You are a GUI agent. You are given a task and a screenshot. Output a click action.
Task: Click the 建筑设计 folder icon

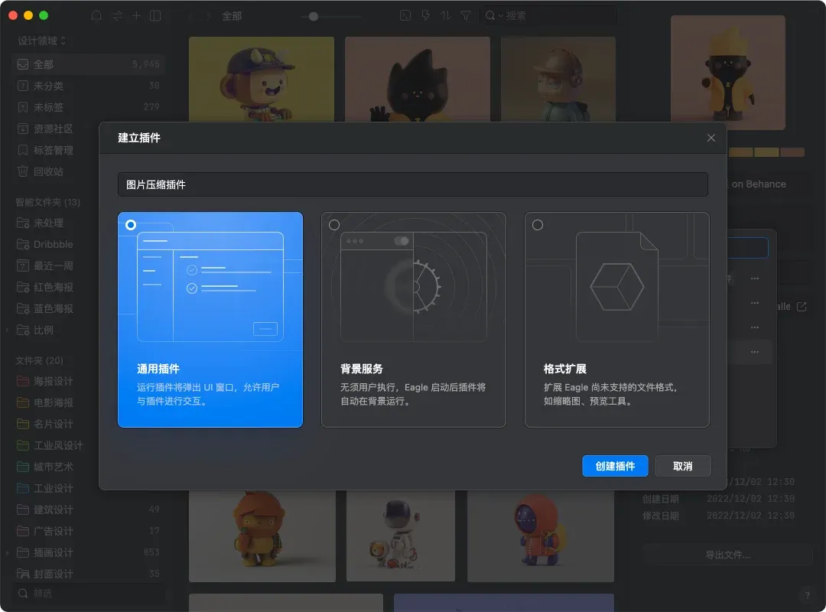coord(23,509)
